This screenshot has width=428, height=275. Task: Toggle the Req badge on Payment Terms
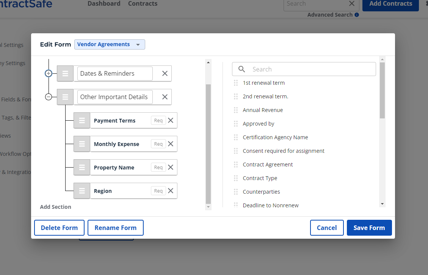coord(158,120)
